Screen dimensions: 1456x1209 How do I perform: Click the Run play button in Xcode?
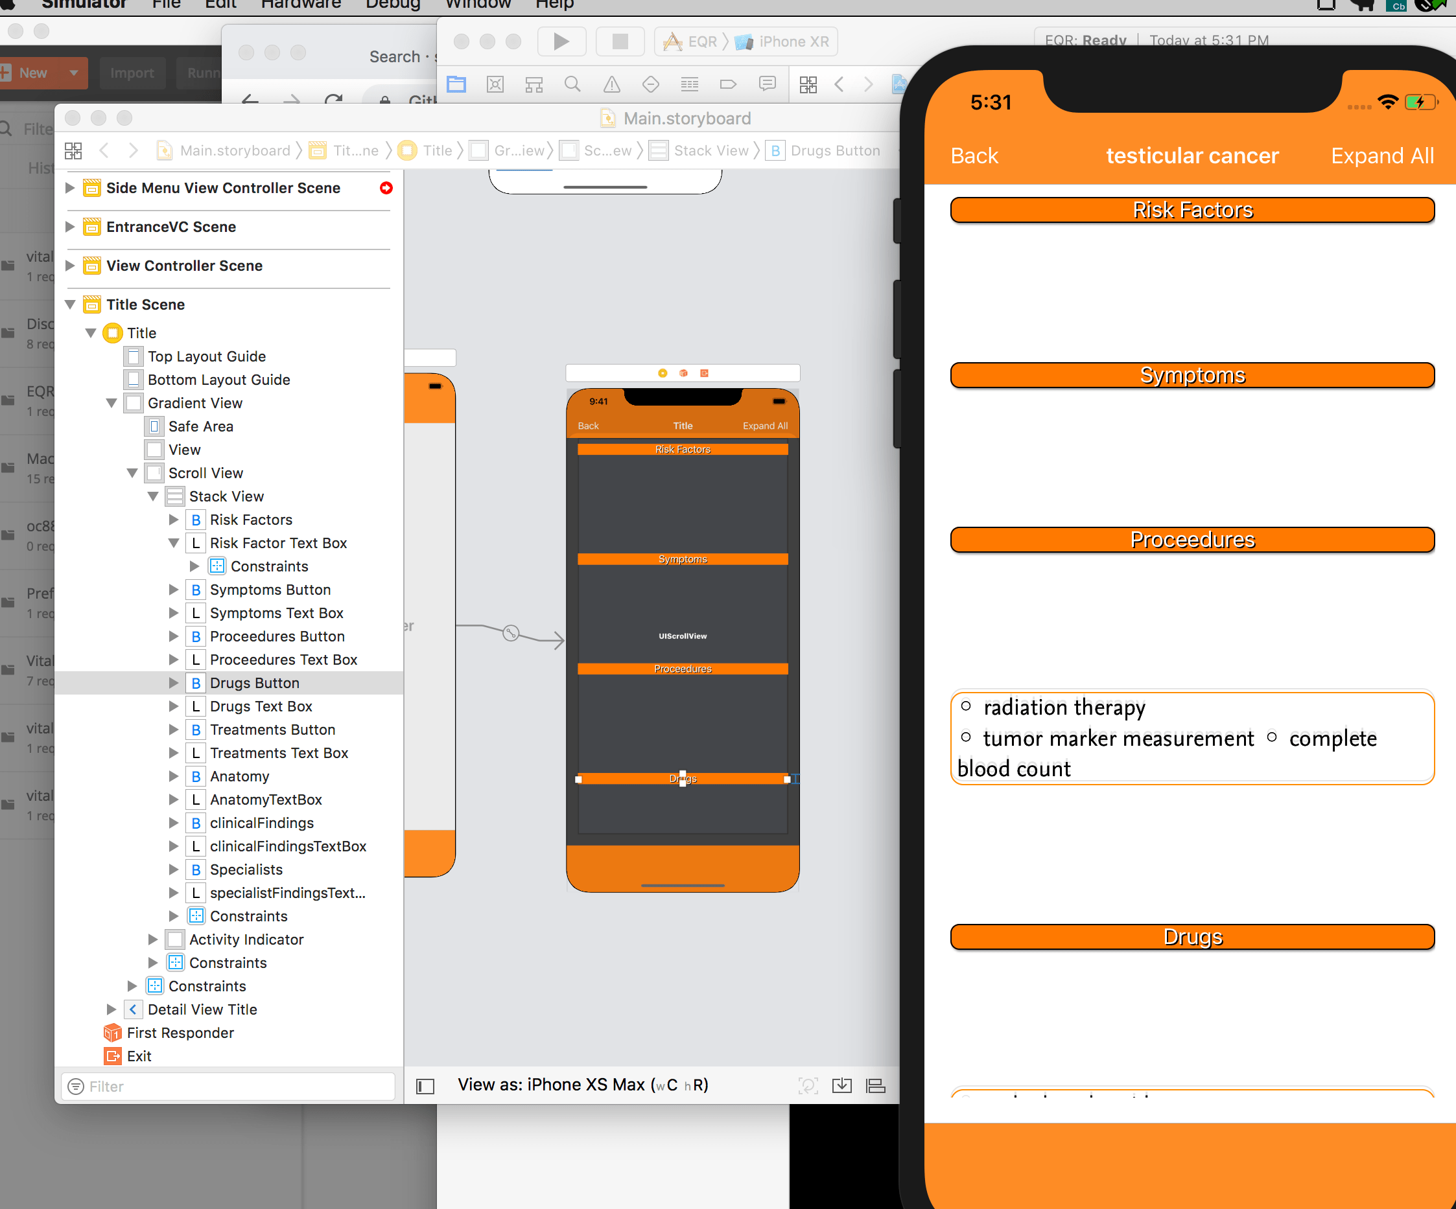coord(561,41)
